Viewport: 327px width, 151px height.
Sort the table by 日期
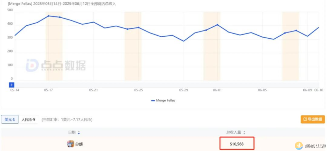click(x=79, y=133)
